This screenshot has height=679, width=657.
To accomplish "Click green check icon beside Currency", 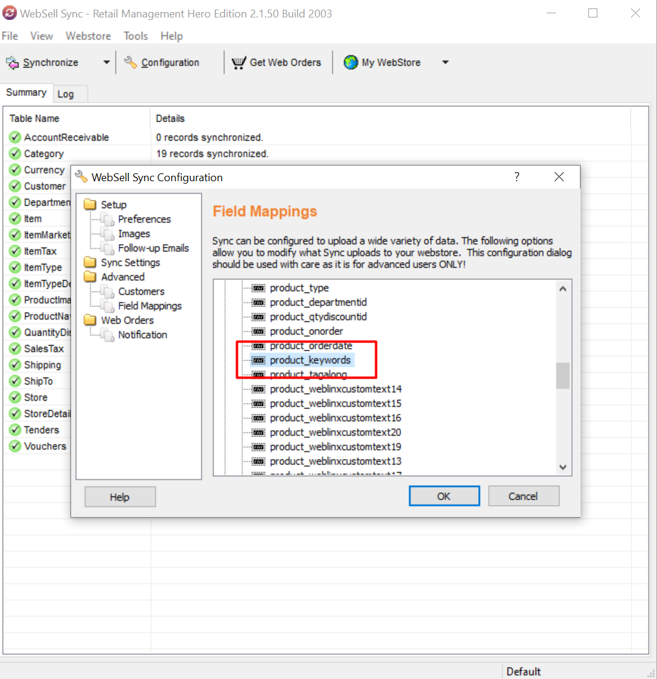I will (x=15, y=170).
